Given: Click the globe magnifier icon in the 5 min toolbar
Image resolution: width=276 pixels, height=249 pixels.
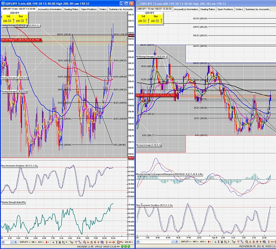Looking at the screenshot, I should pos(102,242).
